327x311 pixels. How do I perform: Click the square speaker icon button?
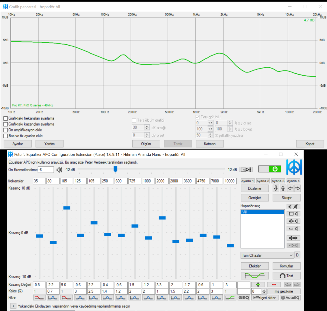tap(293, 214)
